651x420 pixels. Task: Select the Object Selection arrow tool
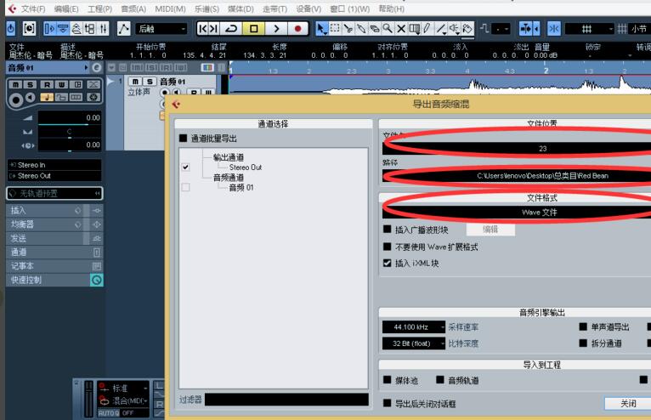tap(321, 28)
